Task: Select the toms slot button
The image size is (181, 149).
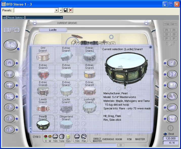Action: [9, 96]
